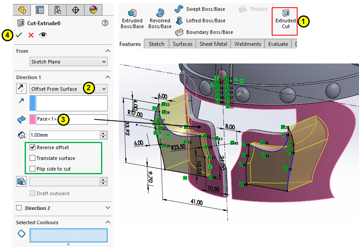Check the Flip side to cut option
The height and width of the screenshot is (247, 359).
[x=33, y=169]
